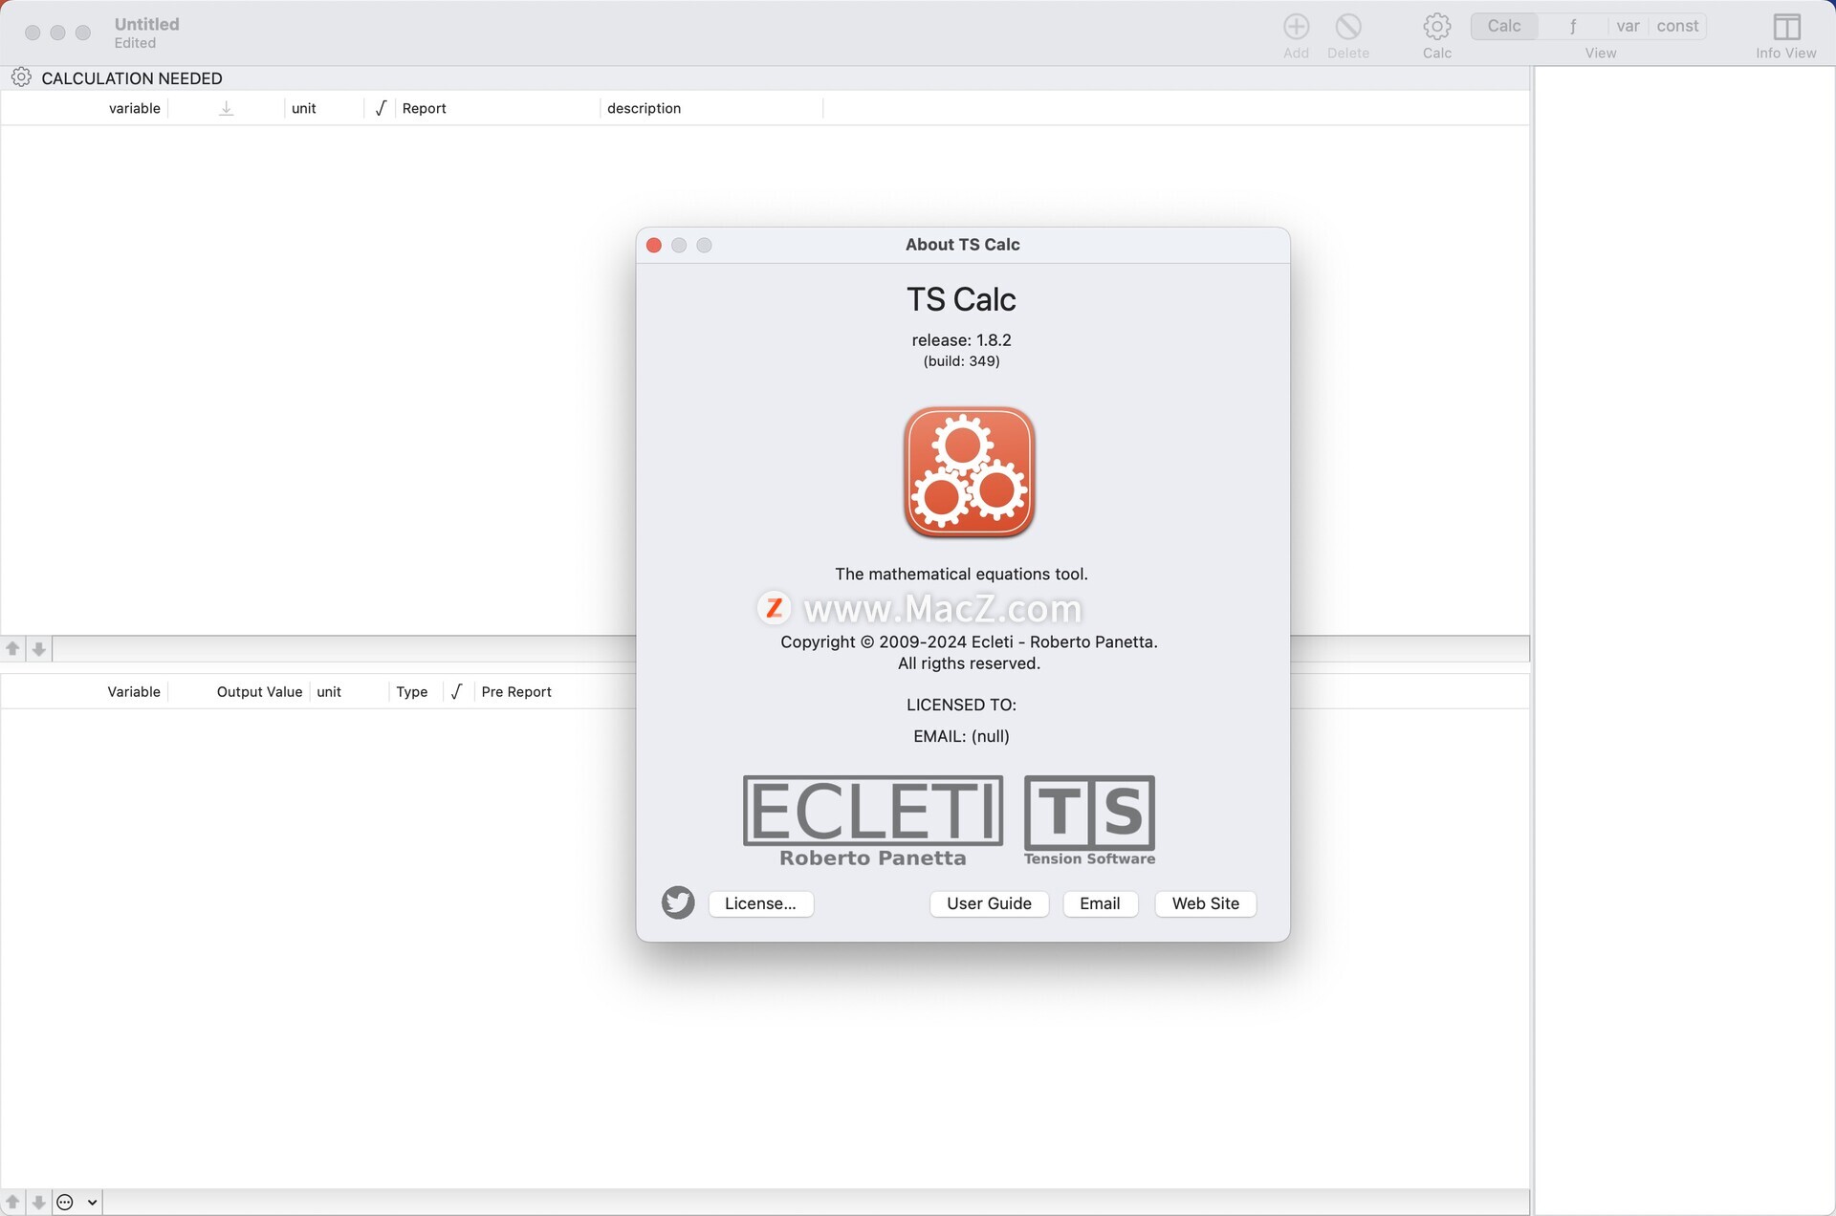Open the User Guide
1836x1216 pixels.
[989, 903]
